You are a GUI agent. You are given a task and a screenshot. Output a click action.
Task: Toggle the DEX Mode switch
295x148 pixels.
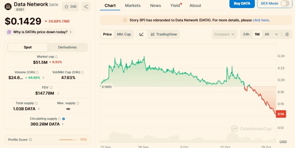285,3
